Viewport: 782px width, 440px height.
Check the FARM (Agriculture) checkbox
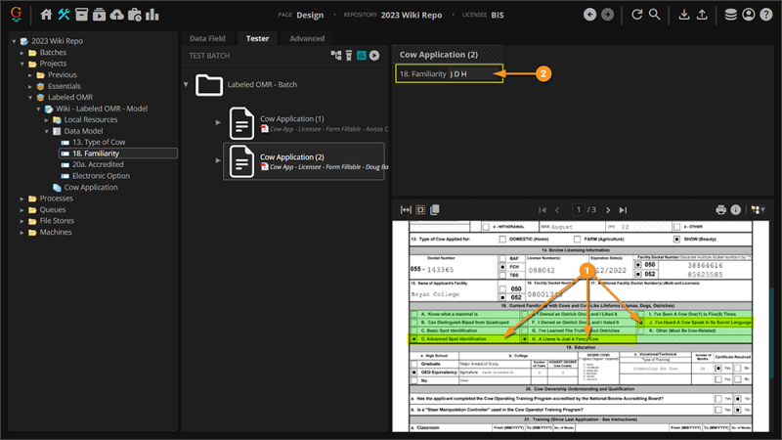(577, 239)
